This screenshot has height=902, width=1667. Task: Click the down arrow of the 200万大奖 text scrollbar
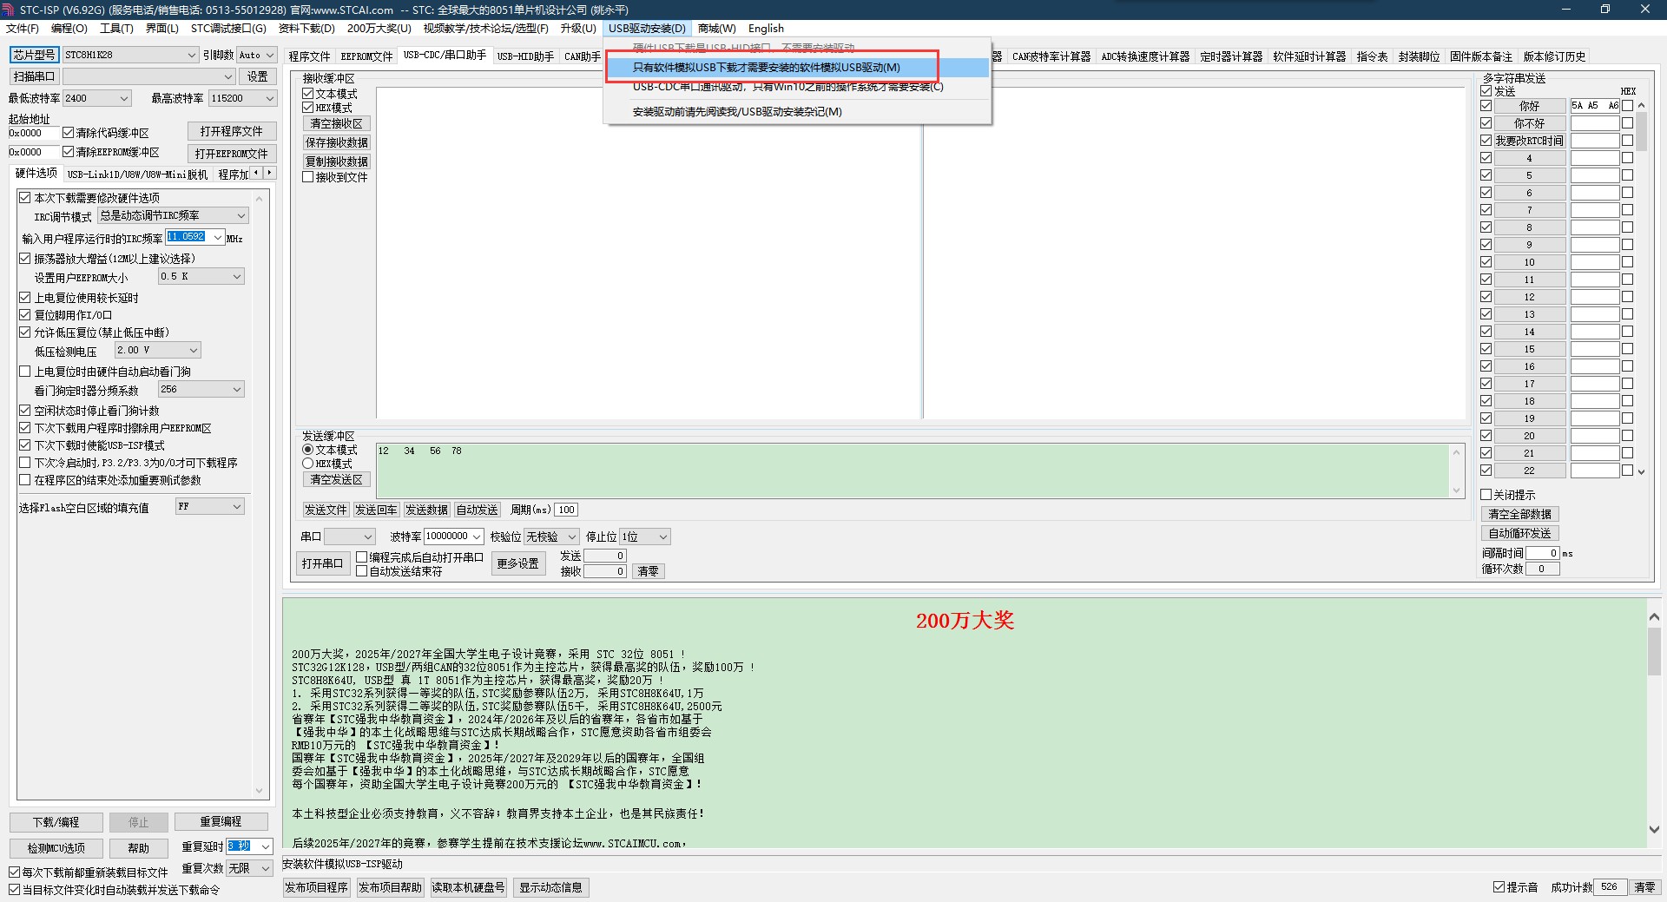[1654, 829]
